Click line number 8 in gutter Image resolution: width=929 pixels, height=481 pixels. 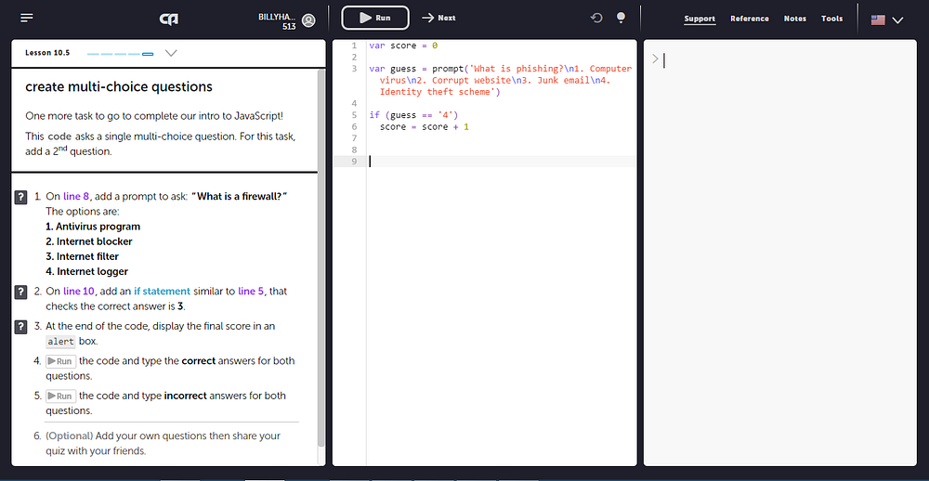click(x=354, y=149)
